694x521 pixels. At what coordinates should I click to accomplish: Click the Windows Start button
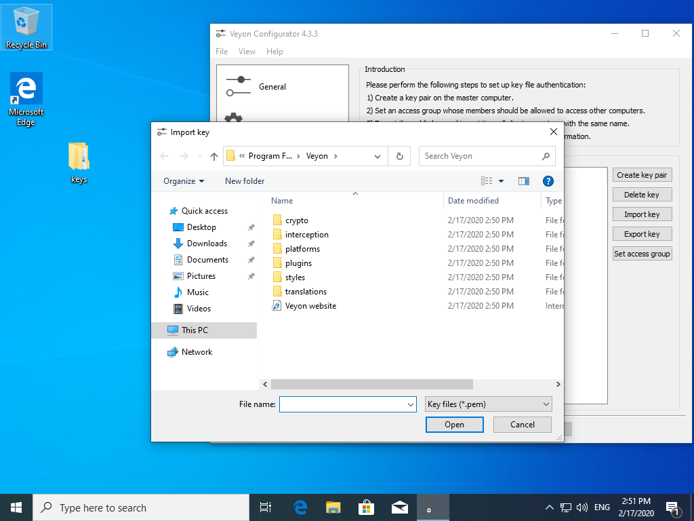(x=16, y=507)
